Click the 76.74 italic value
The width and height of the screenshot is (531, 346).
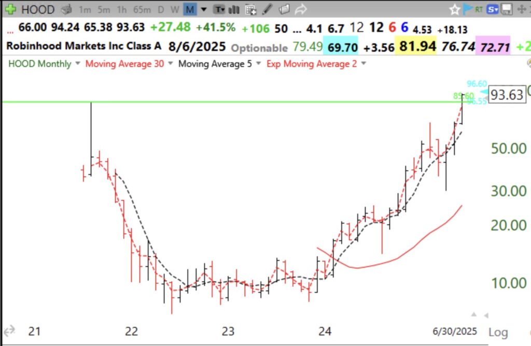[x=458, y=47]
